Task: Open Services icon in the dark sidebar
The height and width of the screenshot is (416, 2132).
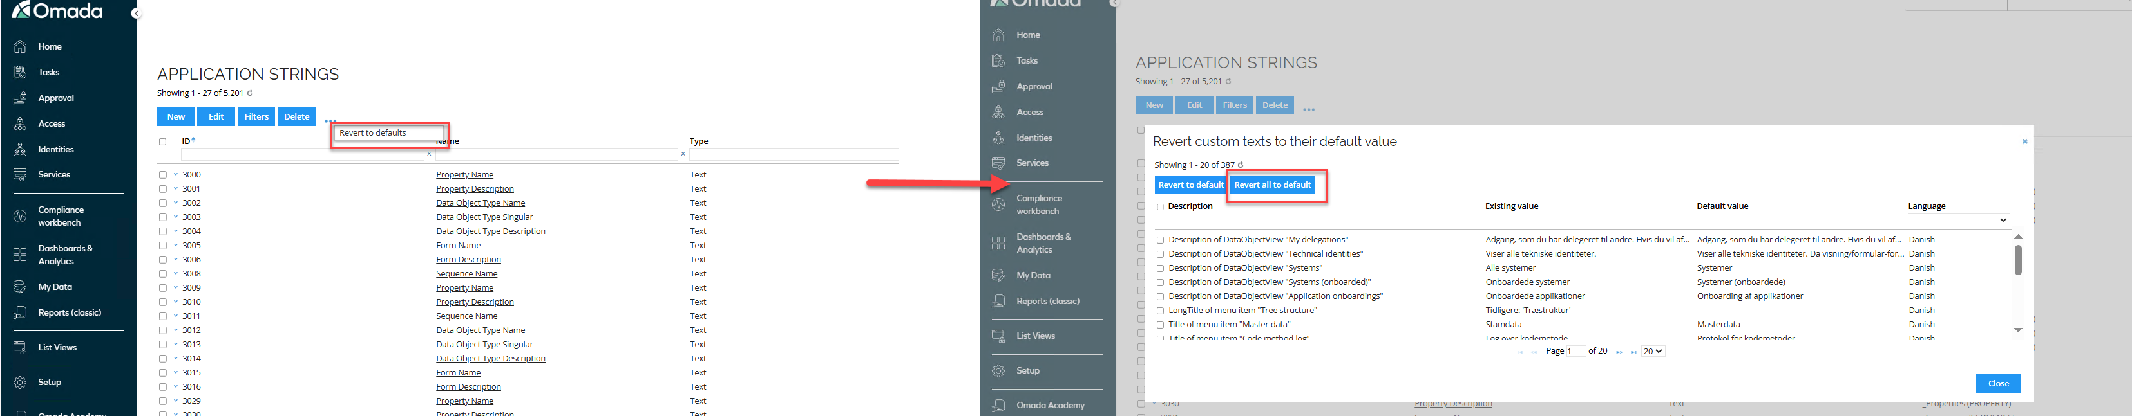Action: click(20, 175)
